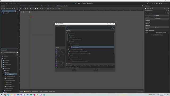Toggle visibility of BarredDoor node
The width and height of the screenshot is (170, 96).
tap(17, 11)
